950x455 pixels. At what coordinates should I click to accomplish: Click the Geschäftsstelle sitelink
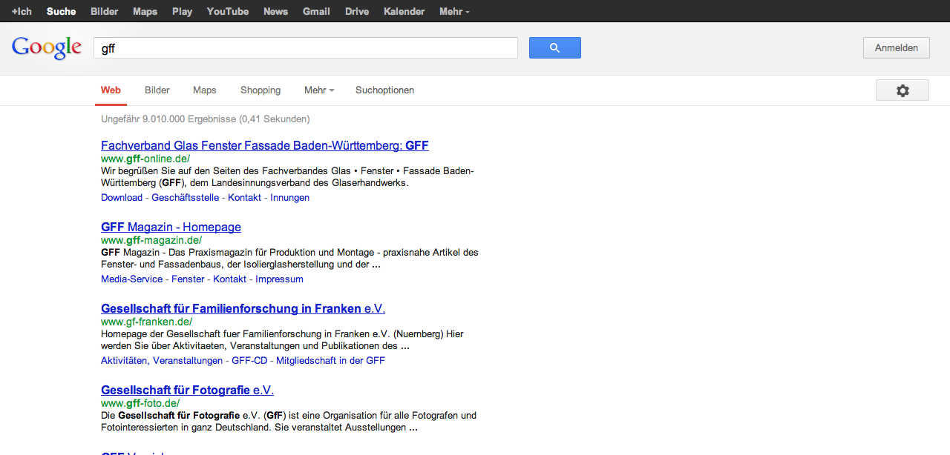click(x=185, y=198)
